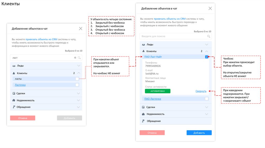The width and height of the screenshot is (265, 148).
Task: Click the magnifier icon in the 'ласт' search field
Action: [79, 58]
